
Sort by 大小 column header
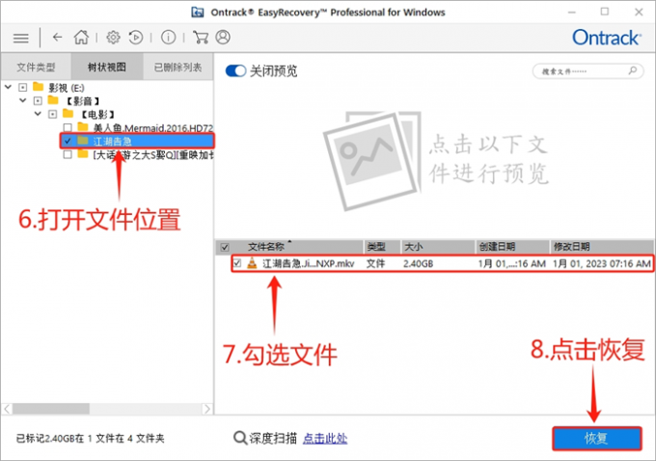tap(438, 247)
